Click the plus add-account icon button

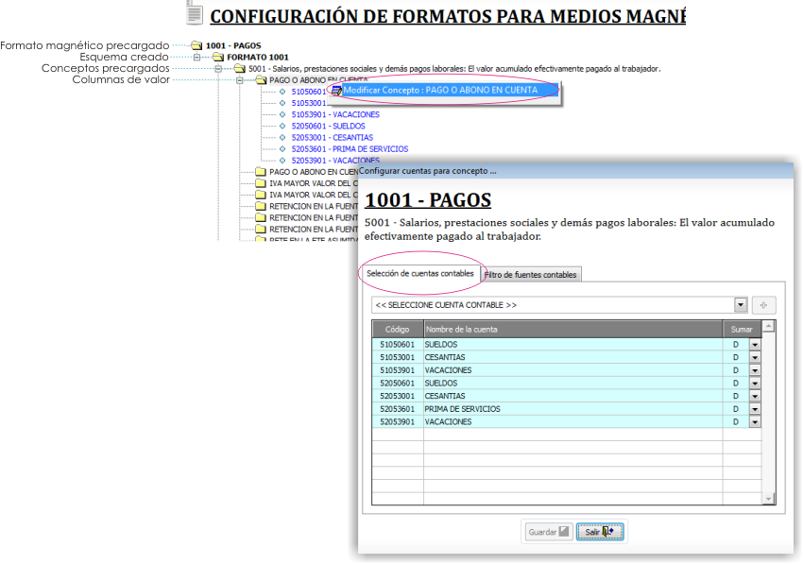pyautogui.click(x=763, y=305)
